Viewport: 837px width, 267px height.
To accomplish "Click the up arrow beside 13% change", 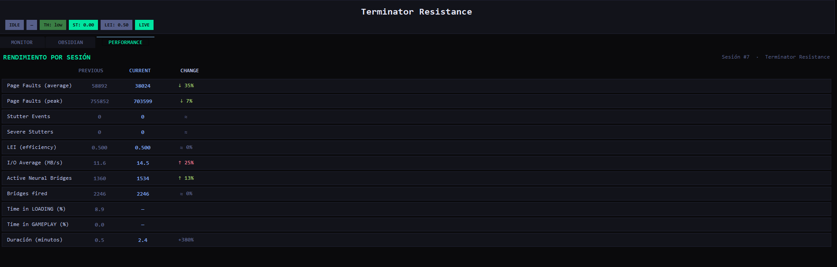I will click(x=180, y=178).
